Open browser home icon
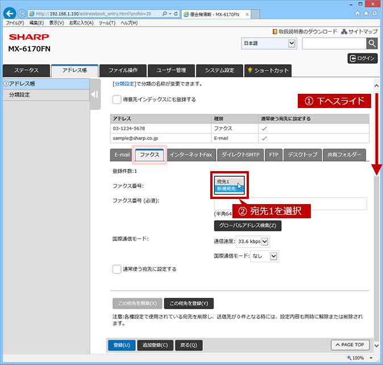The height and width of the screenshot is (365, 383). [x=357, y=14]
